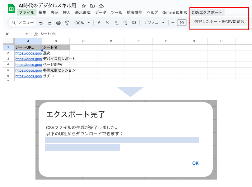Click the font size field showing 10
This screenshot has width=252, height=187.
click(182, 23)
